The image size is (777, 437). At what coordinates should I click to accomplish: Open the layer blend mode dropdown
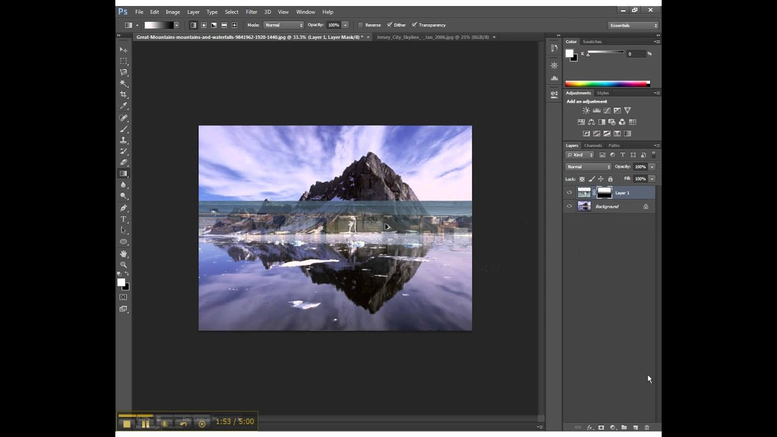[588, 167]
